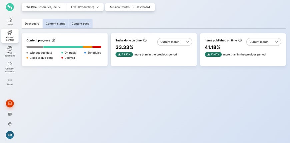Open the SM user avatar menu
This screenshot has height=143, width=290.
[10, 135]
